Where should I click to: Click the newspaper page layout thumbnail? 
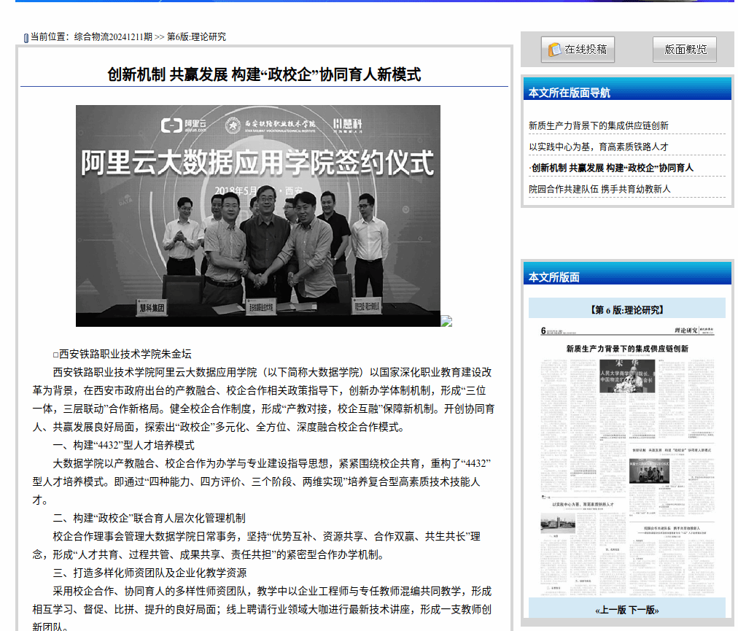626,458
